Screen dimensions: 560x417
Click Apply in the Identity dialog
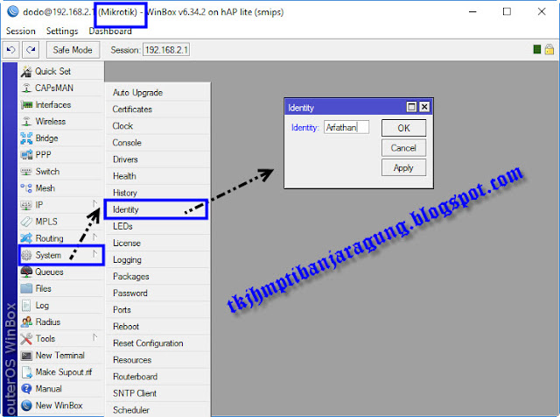pos(403,167)
